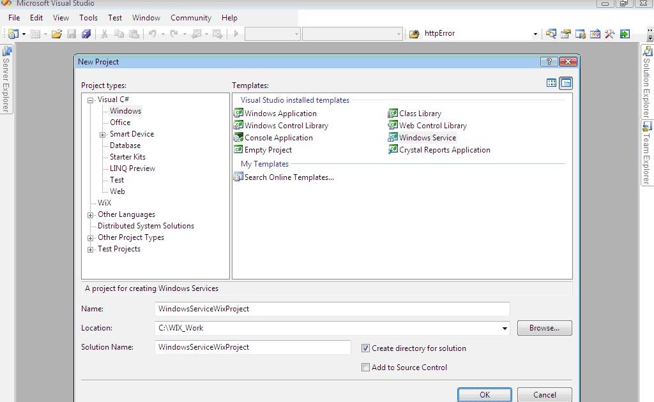This screenshot has width=654, height=402.
Task: Uncheck Create directory for solution
Action: 366,348
